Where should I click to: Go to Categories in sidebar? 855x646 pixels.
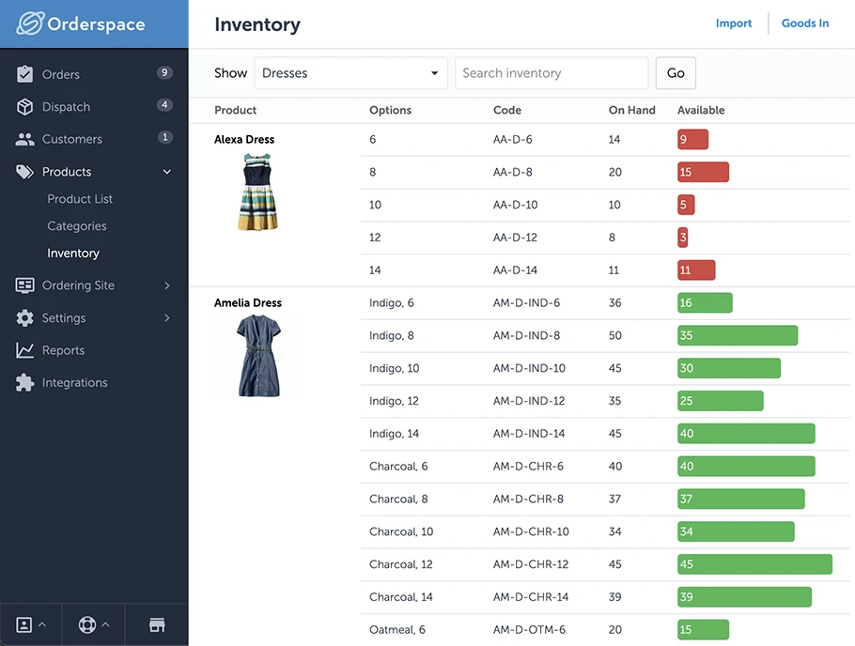pyautogui.click(x=77, y=226)
